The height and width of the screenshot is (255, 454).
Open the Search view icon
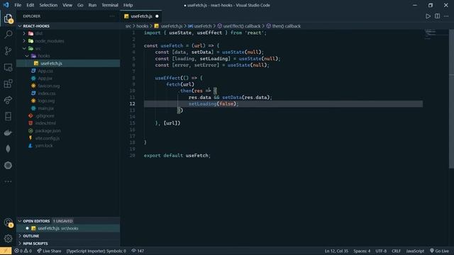(x=8, y=35)
